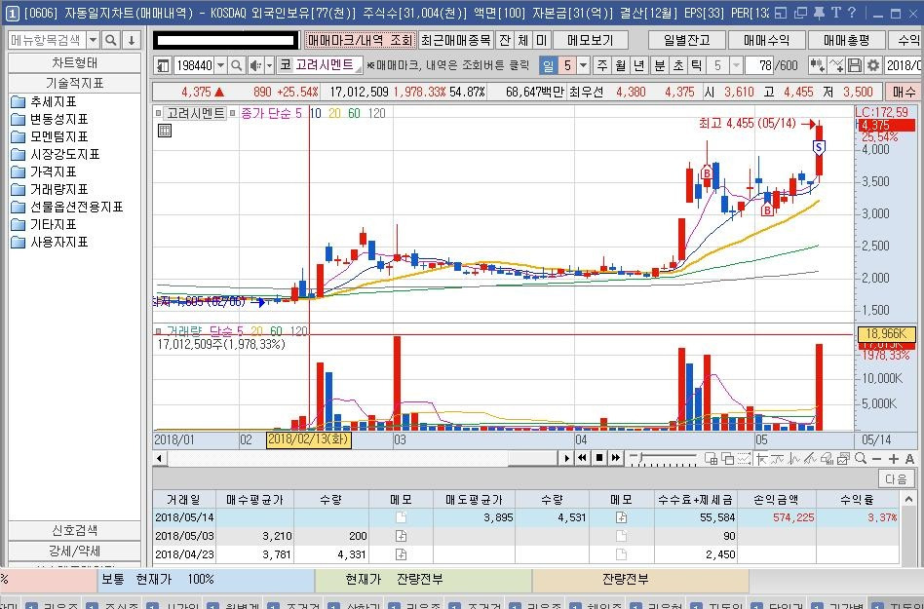Click the chart tool-add icon before save
924x609 pixels.
(x=836, y=65)
